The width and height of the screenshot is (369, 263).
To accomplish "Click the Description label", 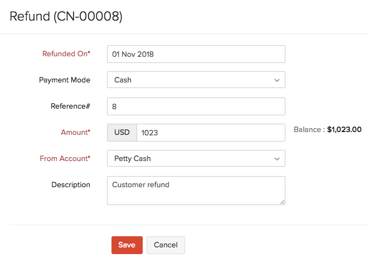I will (71, 184).
